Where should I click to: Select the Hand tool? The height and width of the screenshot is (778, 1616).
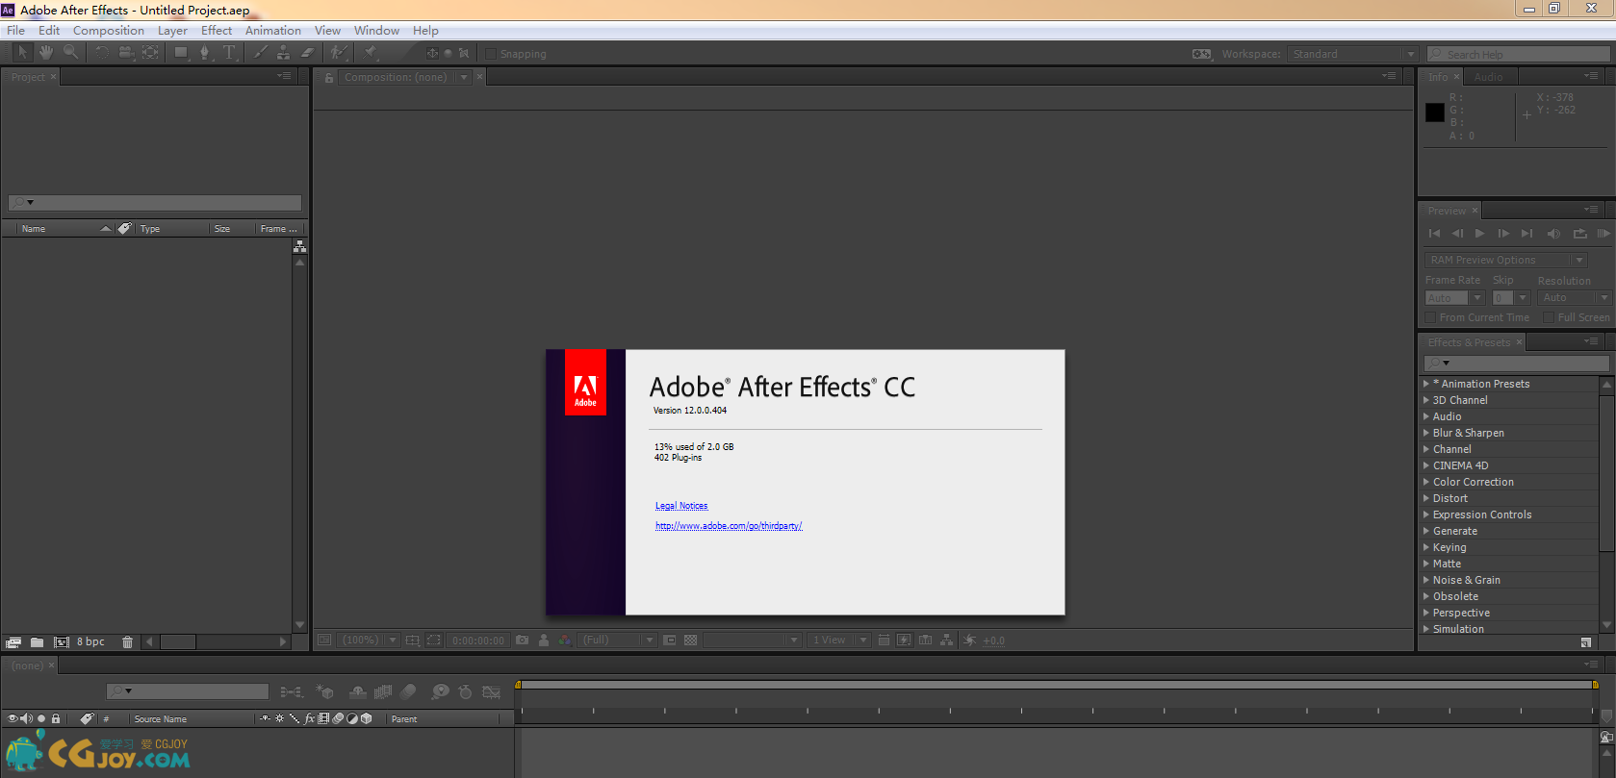pyautogui.click(x=45, y=53)
